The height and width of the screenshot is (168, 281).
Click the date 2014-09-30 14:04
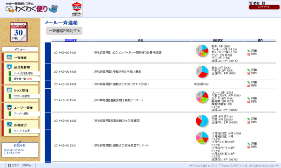coord(65,84)
